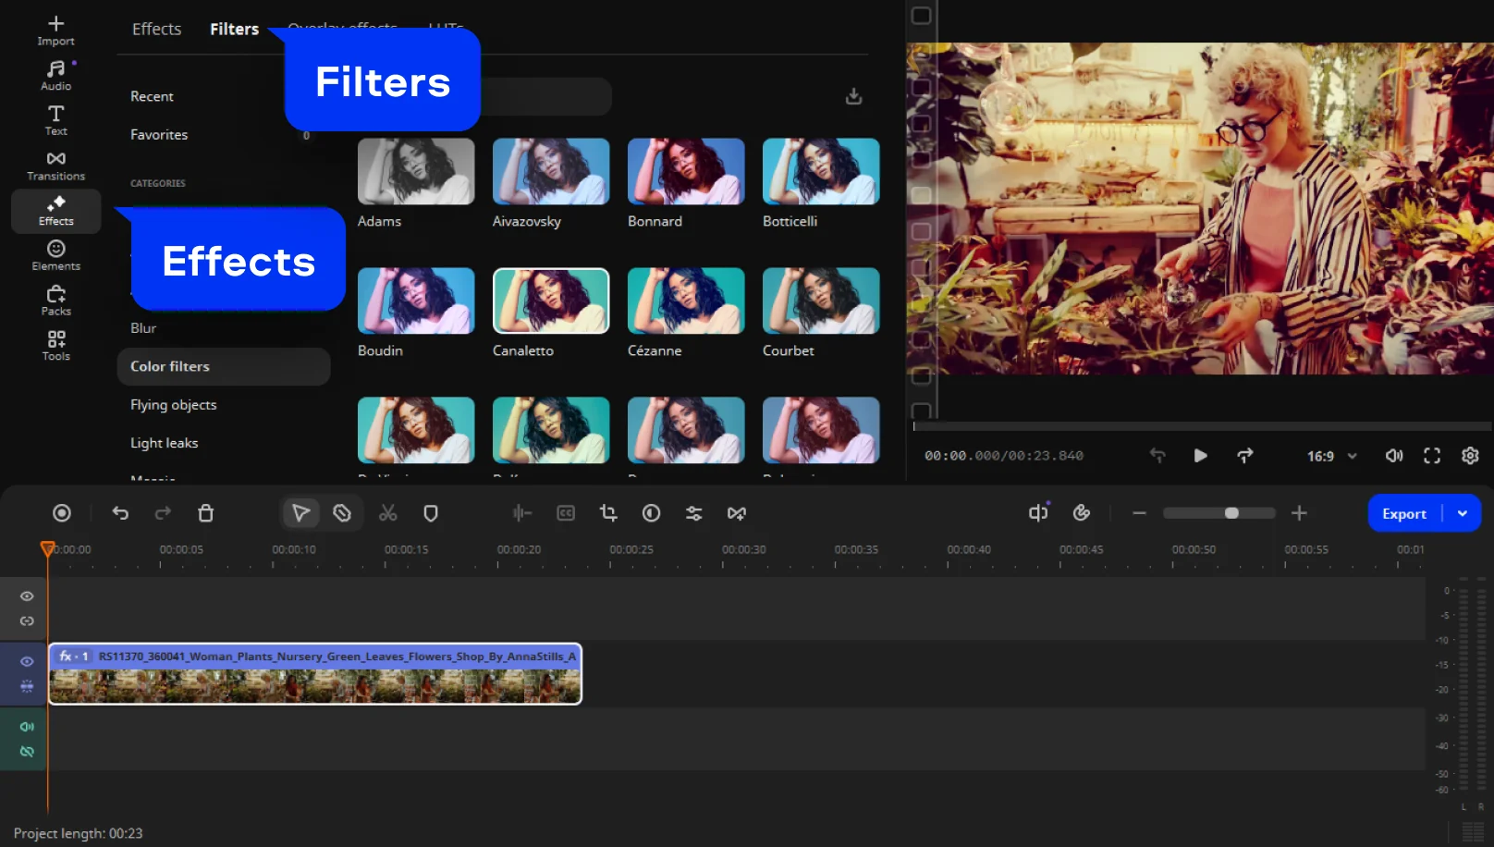
Task: Open the Transitions panel
Action: 55,166
